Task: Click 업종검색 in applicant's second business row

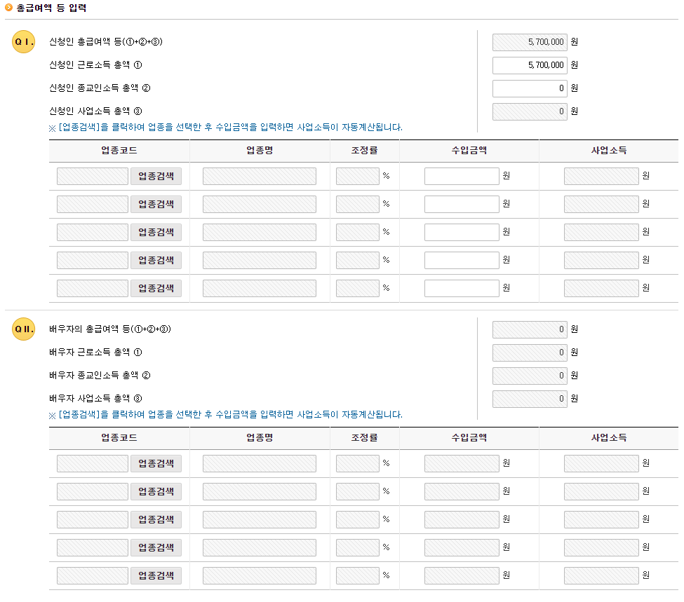Action: [x=156, y=204]
